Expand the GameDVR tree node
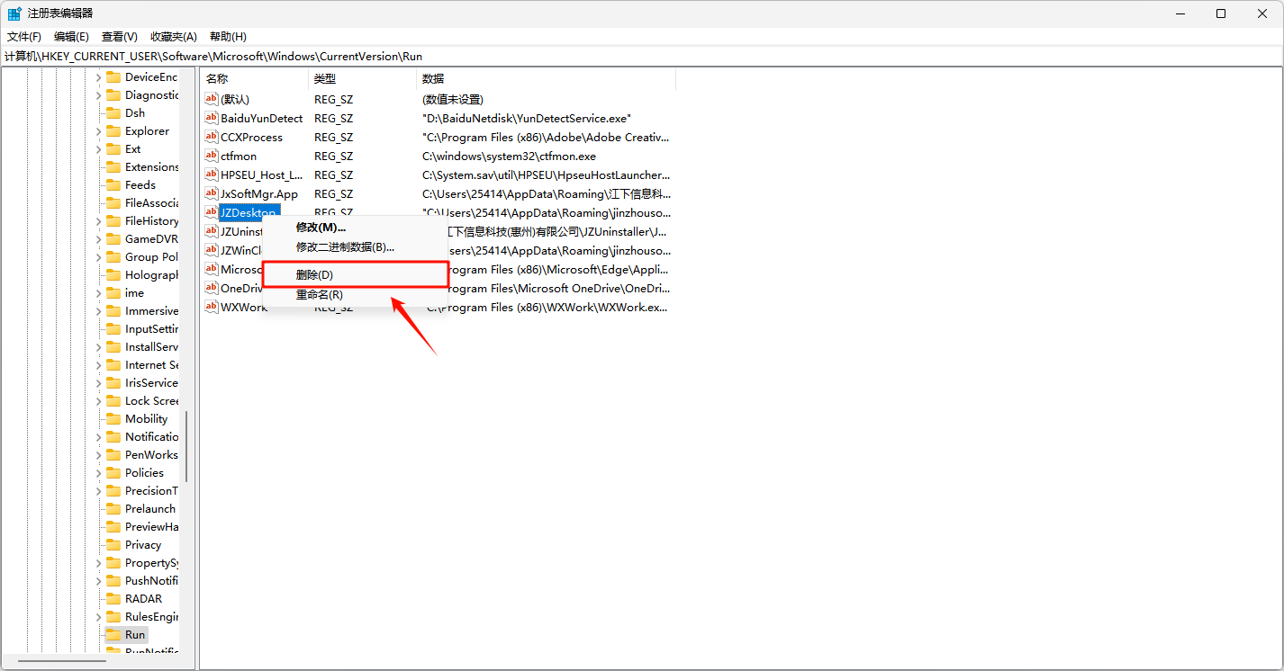Screen dimensions: 1284x671 tap(99, 238)
